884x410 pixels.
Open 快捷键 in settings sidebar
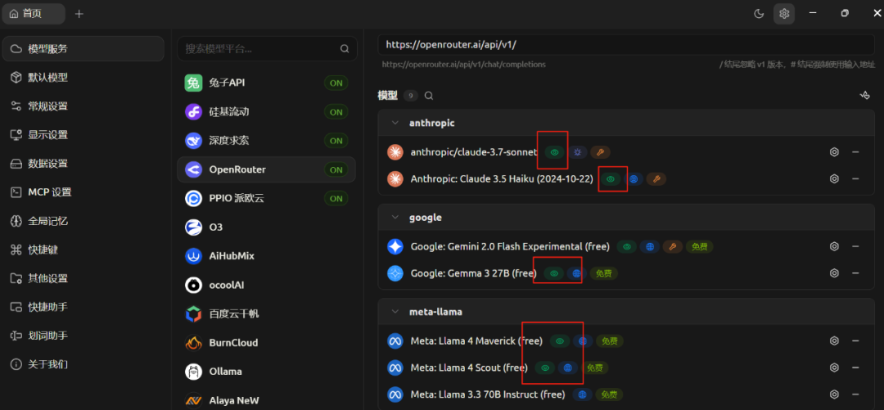(x=83, y=250)
